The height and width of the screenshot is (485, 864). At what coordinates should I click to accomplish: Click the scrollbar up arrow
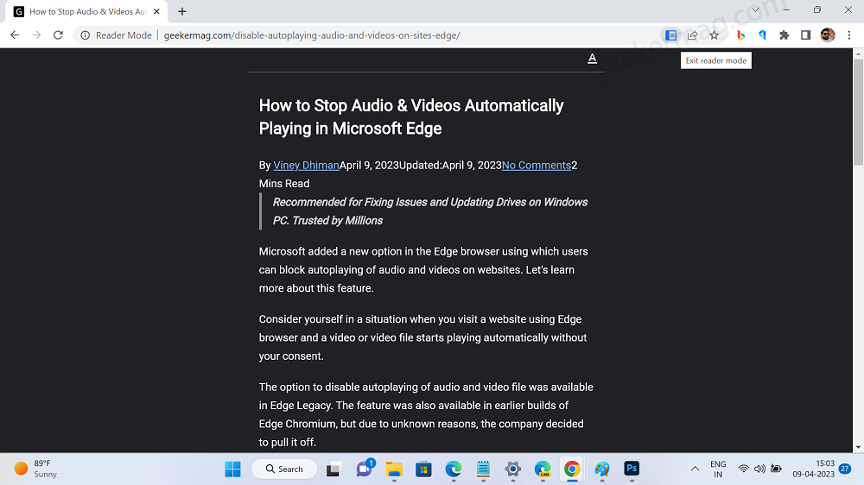tap(858, 54)
